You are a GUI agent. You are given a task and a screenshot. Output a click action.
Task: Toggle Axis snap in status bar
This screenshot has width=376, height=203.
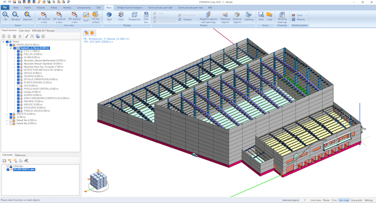(344, 200)
